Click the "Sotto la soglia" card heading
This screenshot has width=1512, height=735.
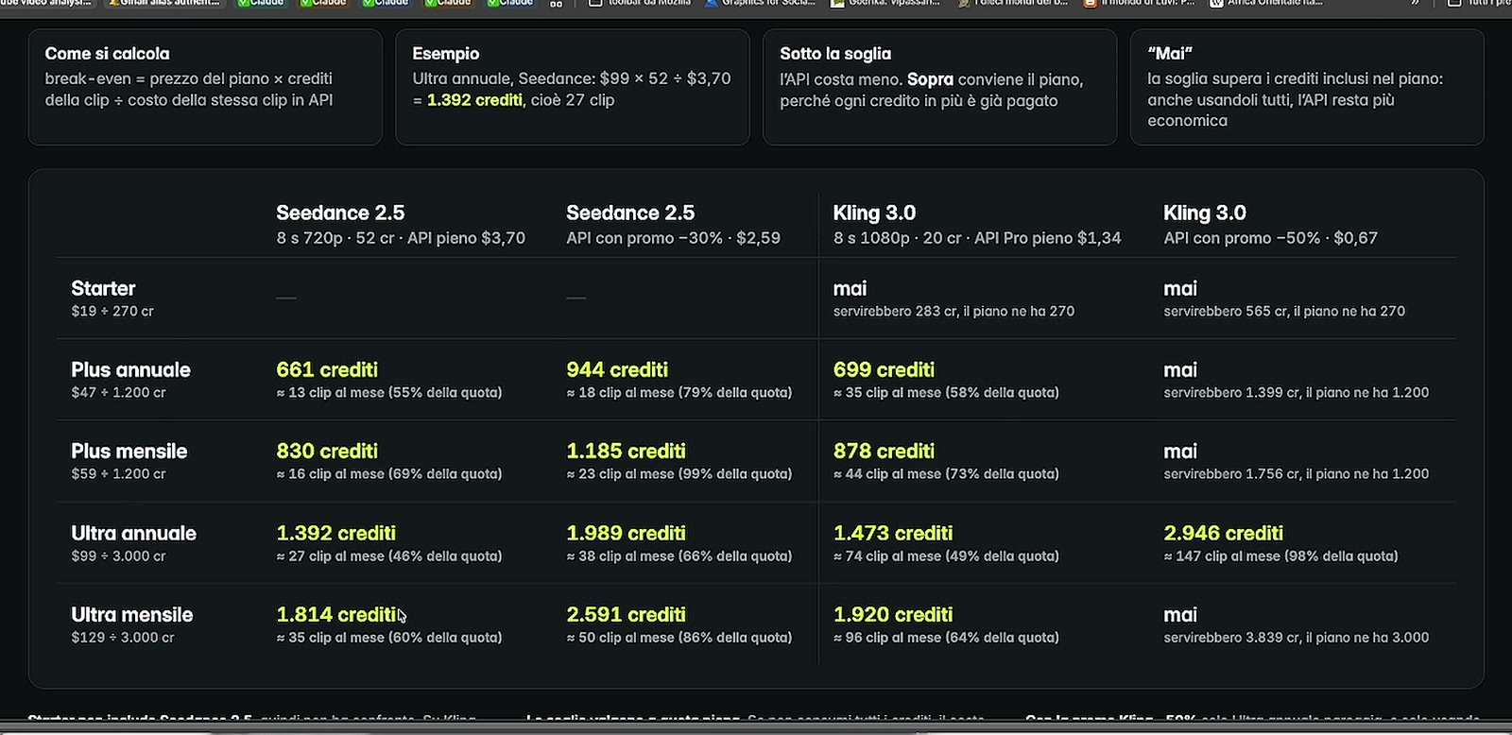pos(834,54)
